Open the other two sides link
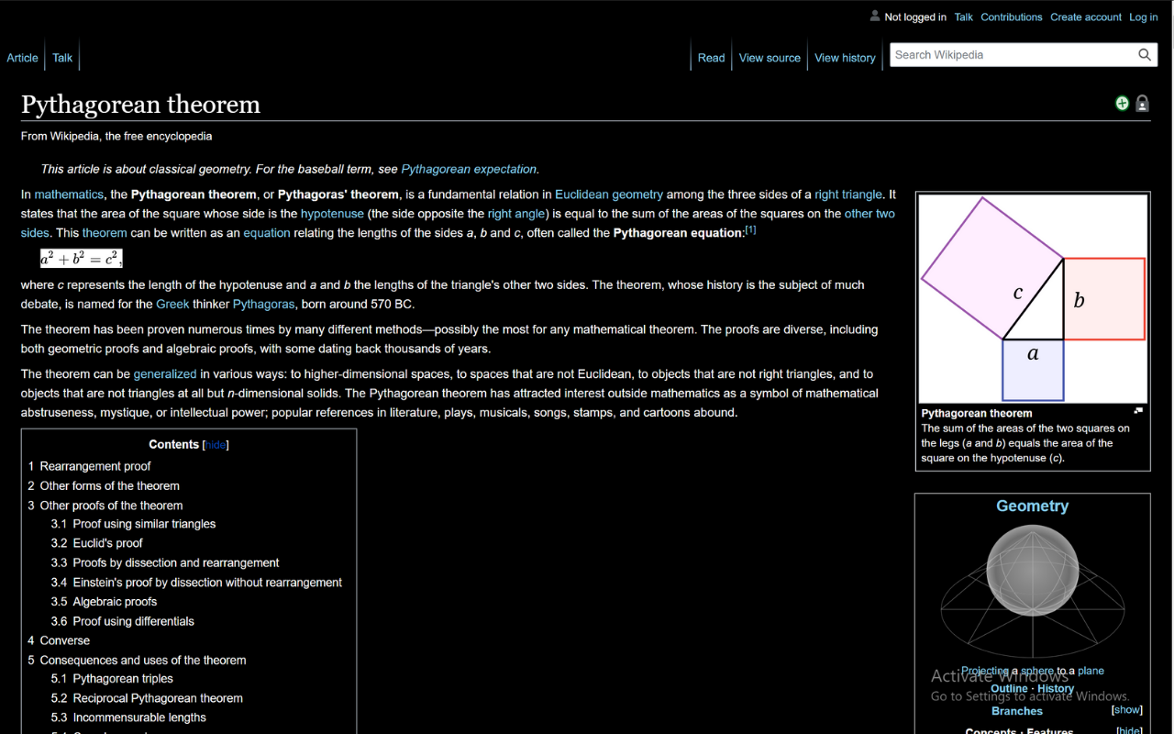 [x=869, y=214]
